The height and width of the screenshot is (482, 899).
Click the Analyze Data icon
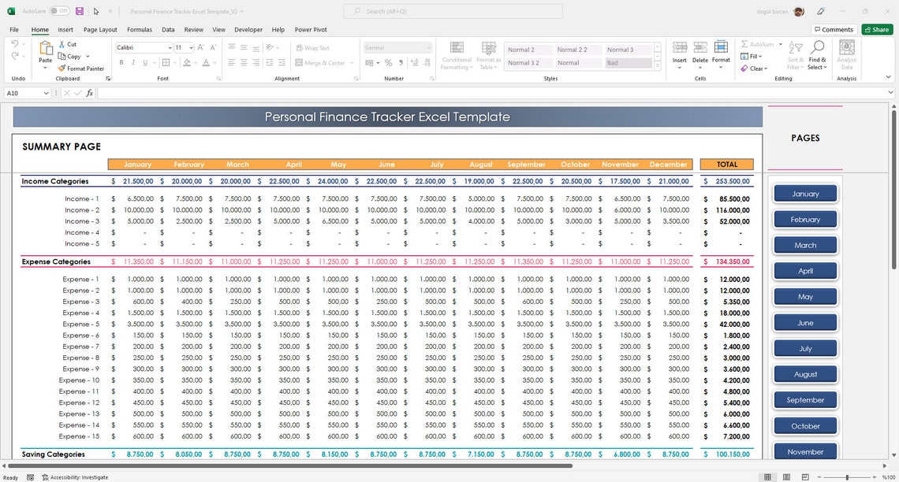click(846, 55)
